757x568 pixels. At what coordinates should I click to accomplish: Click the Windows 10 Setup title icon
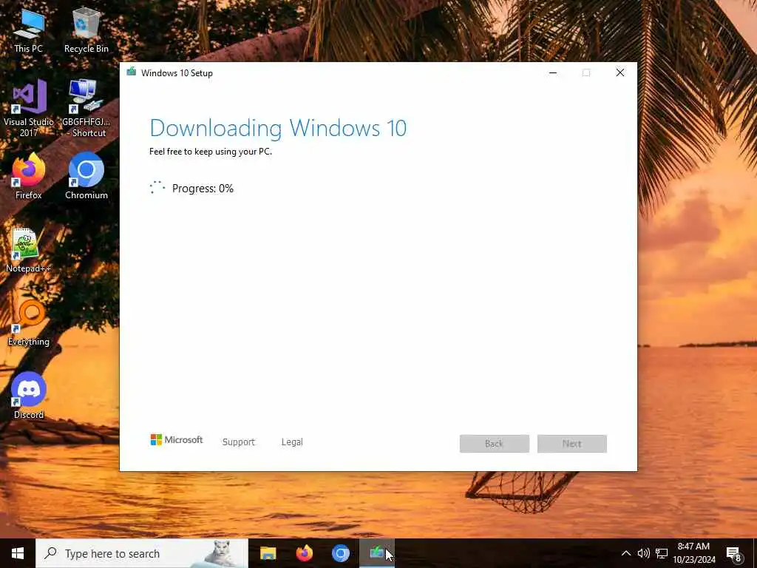pos(132,72)
